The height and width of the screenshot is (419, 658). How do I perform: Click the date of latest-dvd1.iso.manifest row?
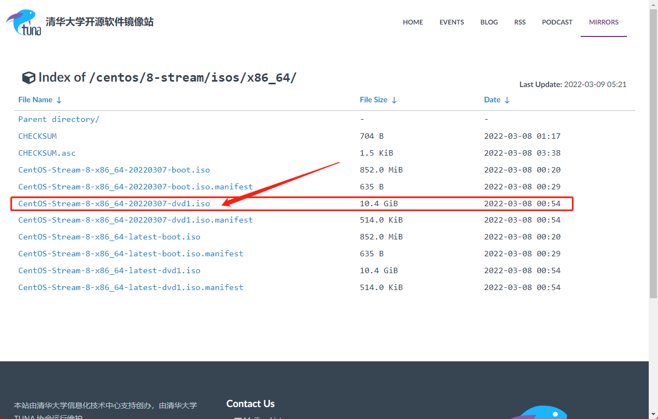pyautogui.click(x=522, y=287)
